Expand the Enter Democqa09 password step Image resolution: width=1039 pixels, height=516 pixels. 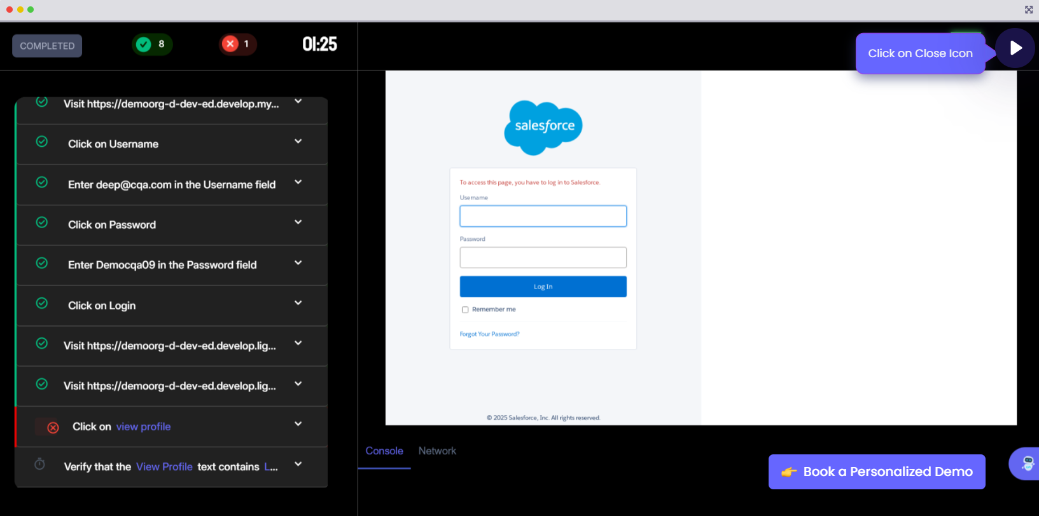[x=298, y=263]
